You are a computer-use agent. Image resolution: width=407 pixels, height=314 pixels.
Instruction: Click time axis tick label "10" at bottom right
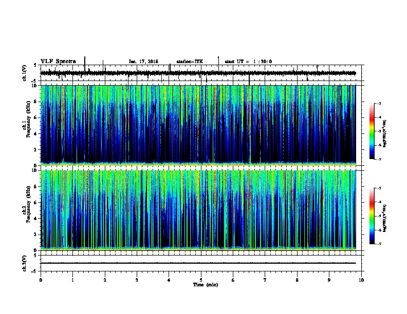(x=361, y=280)
